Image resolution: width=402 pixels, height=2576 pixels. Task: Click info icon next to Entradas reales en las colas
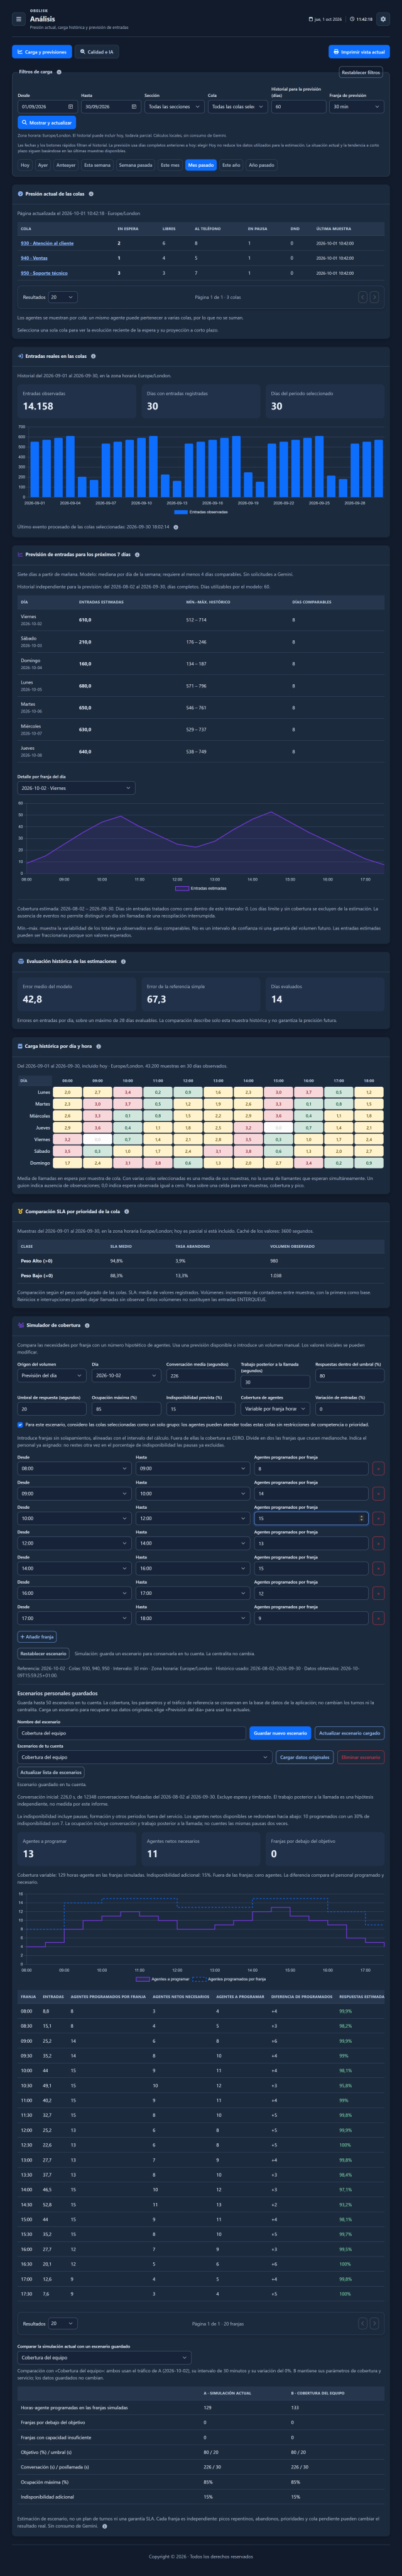click(x=93, y=356)
